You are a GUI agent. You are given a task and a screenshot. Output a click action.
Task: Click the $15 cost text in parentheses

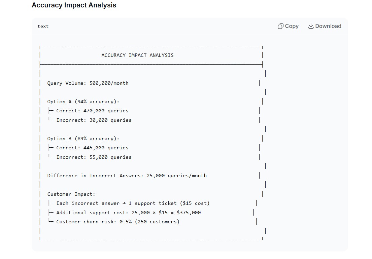pos(195,203)
